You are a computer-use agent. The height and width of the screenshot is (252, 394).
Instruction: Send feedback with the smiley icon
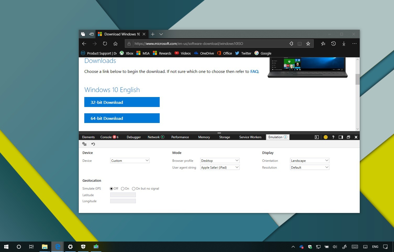point(326,137)
